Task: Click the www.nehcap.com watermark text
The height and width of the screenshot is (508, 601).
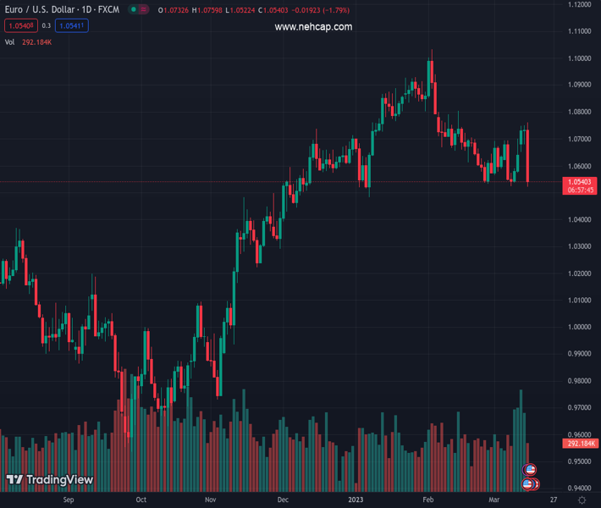Action: (x=313, y=27)
